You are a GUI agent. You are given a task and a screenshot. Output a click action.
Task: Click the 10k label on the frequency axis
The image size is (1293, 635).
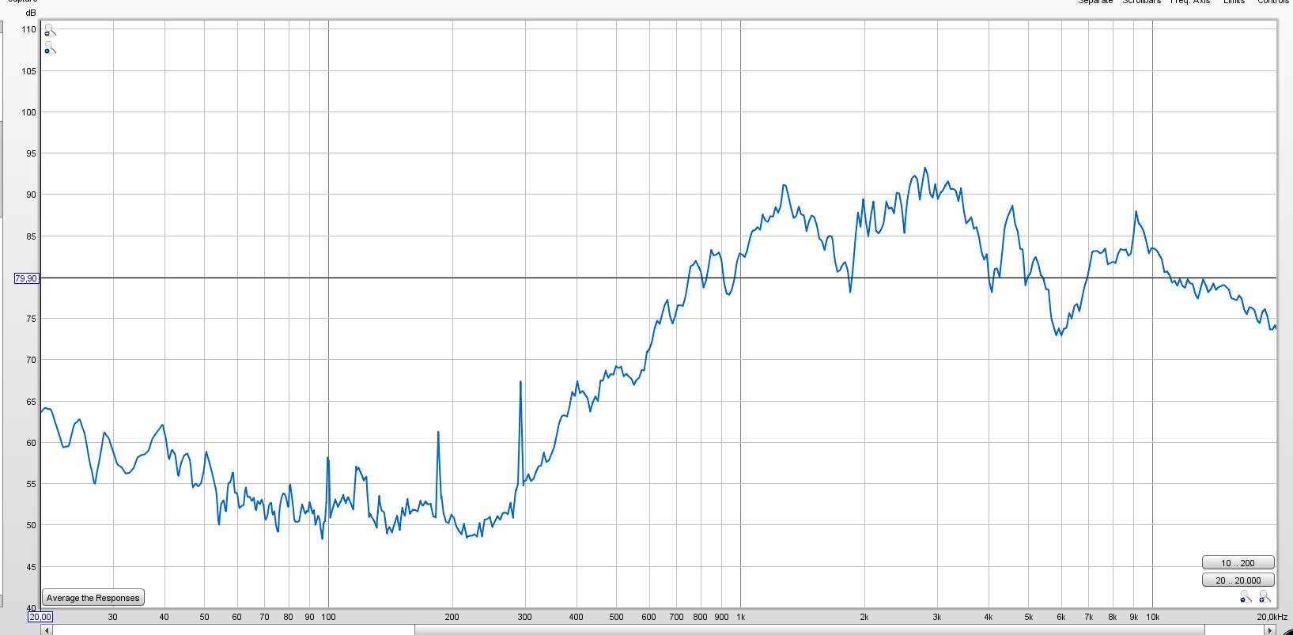tap(1152, 617)
